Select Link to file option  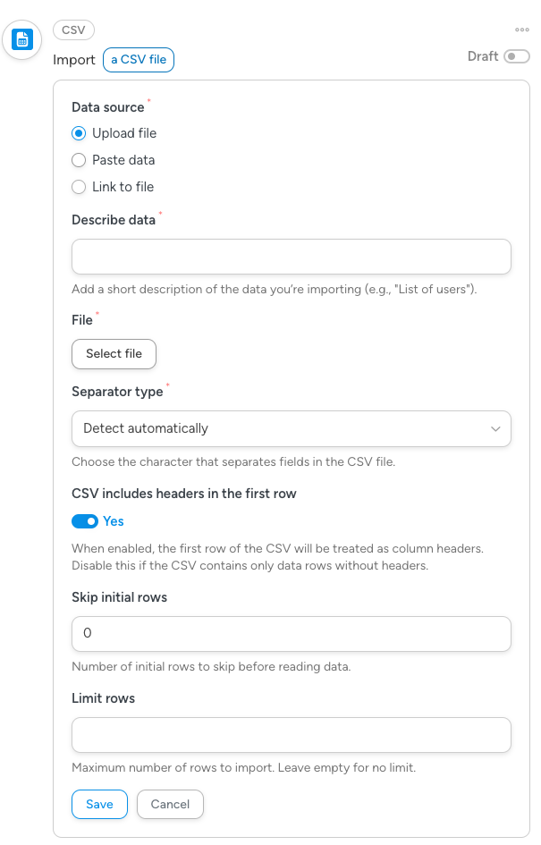point(79,187)
